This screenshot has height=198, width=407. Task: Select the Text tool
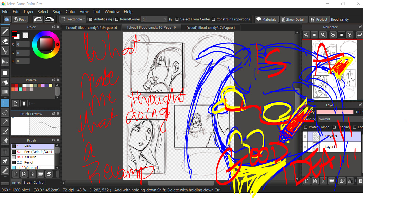point(5,152)
